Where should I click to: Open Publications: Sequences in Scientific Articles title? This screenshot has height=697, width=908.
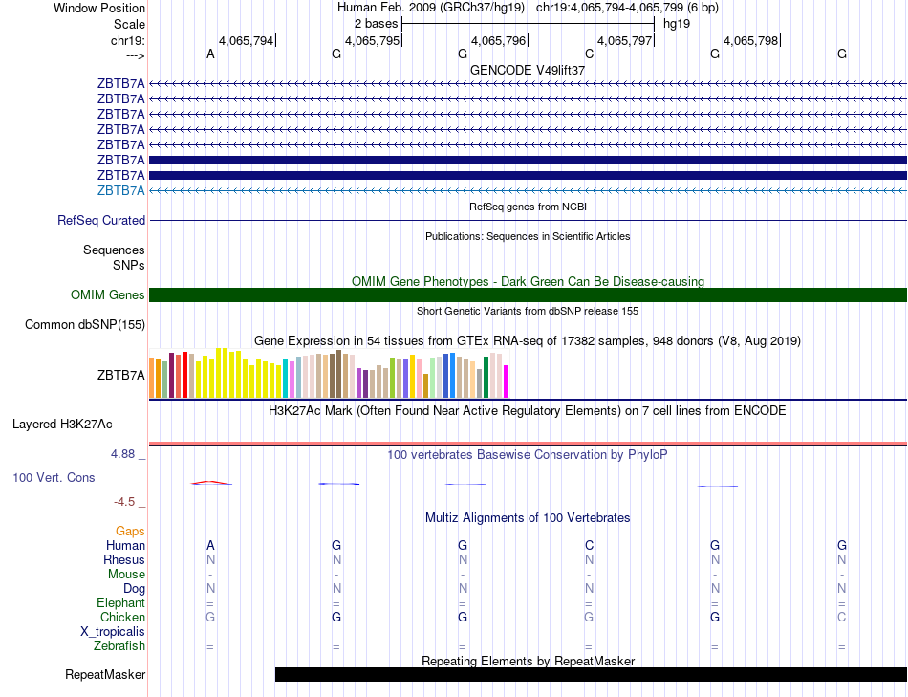[528, 236]
